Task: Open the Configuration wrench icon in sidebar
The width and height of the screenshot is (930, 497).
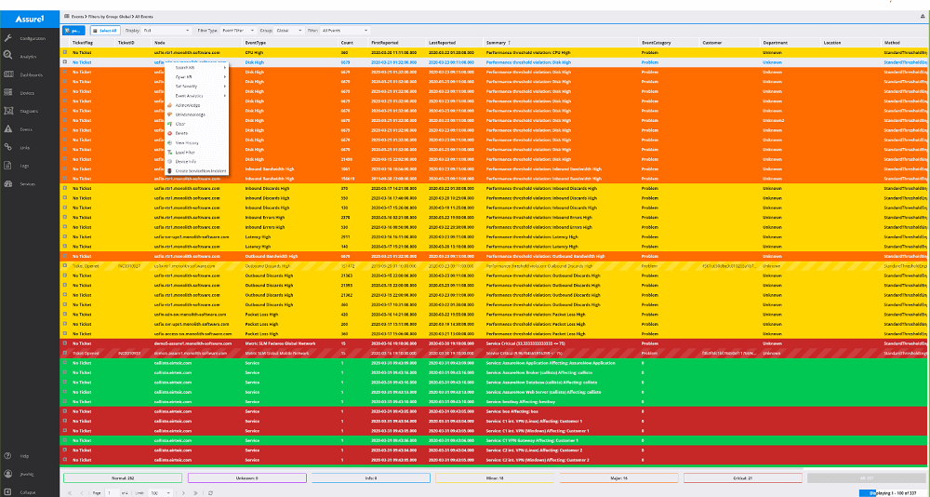Action: click(7, 38)
